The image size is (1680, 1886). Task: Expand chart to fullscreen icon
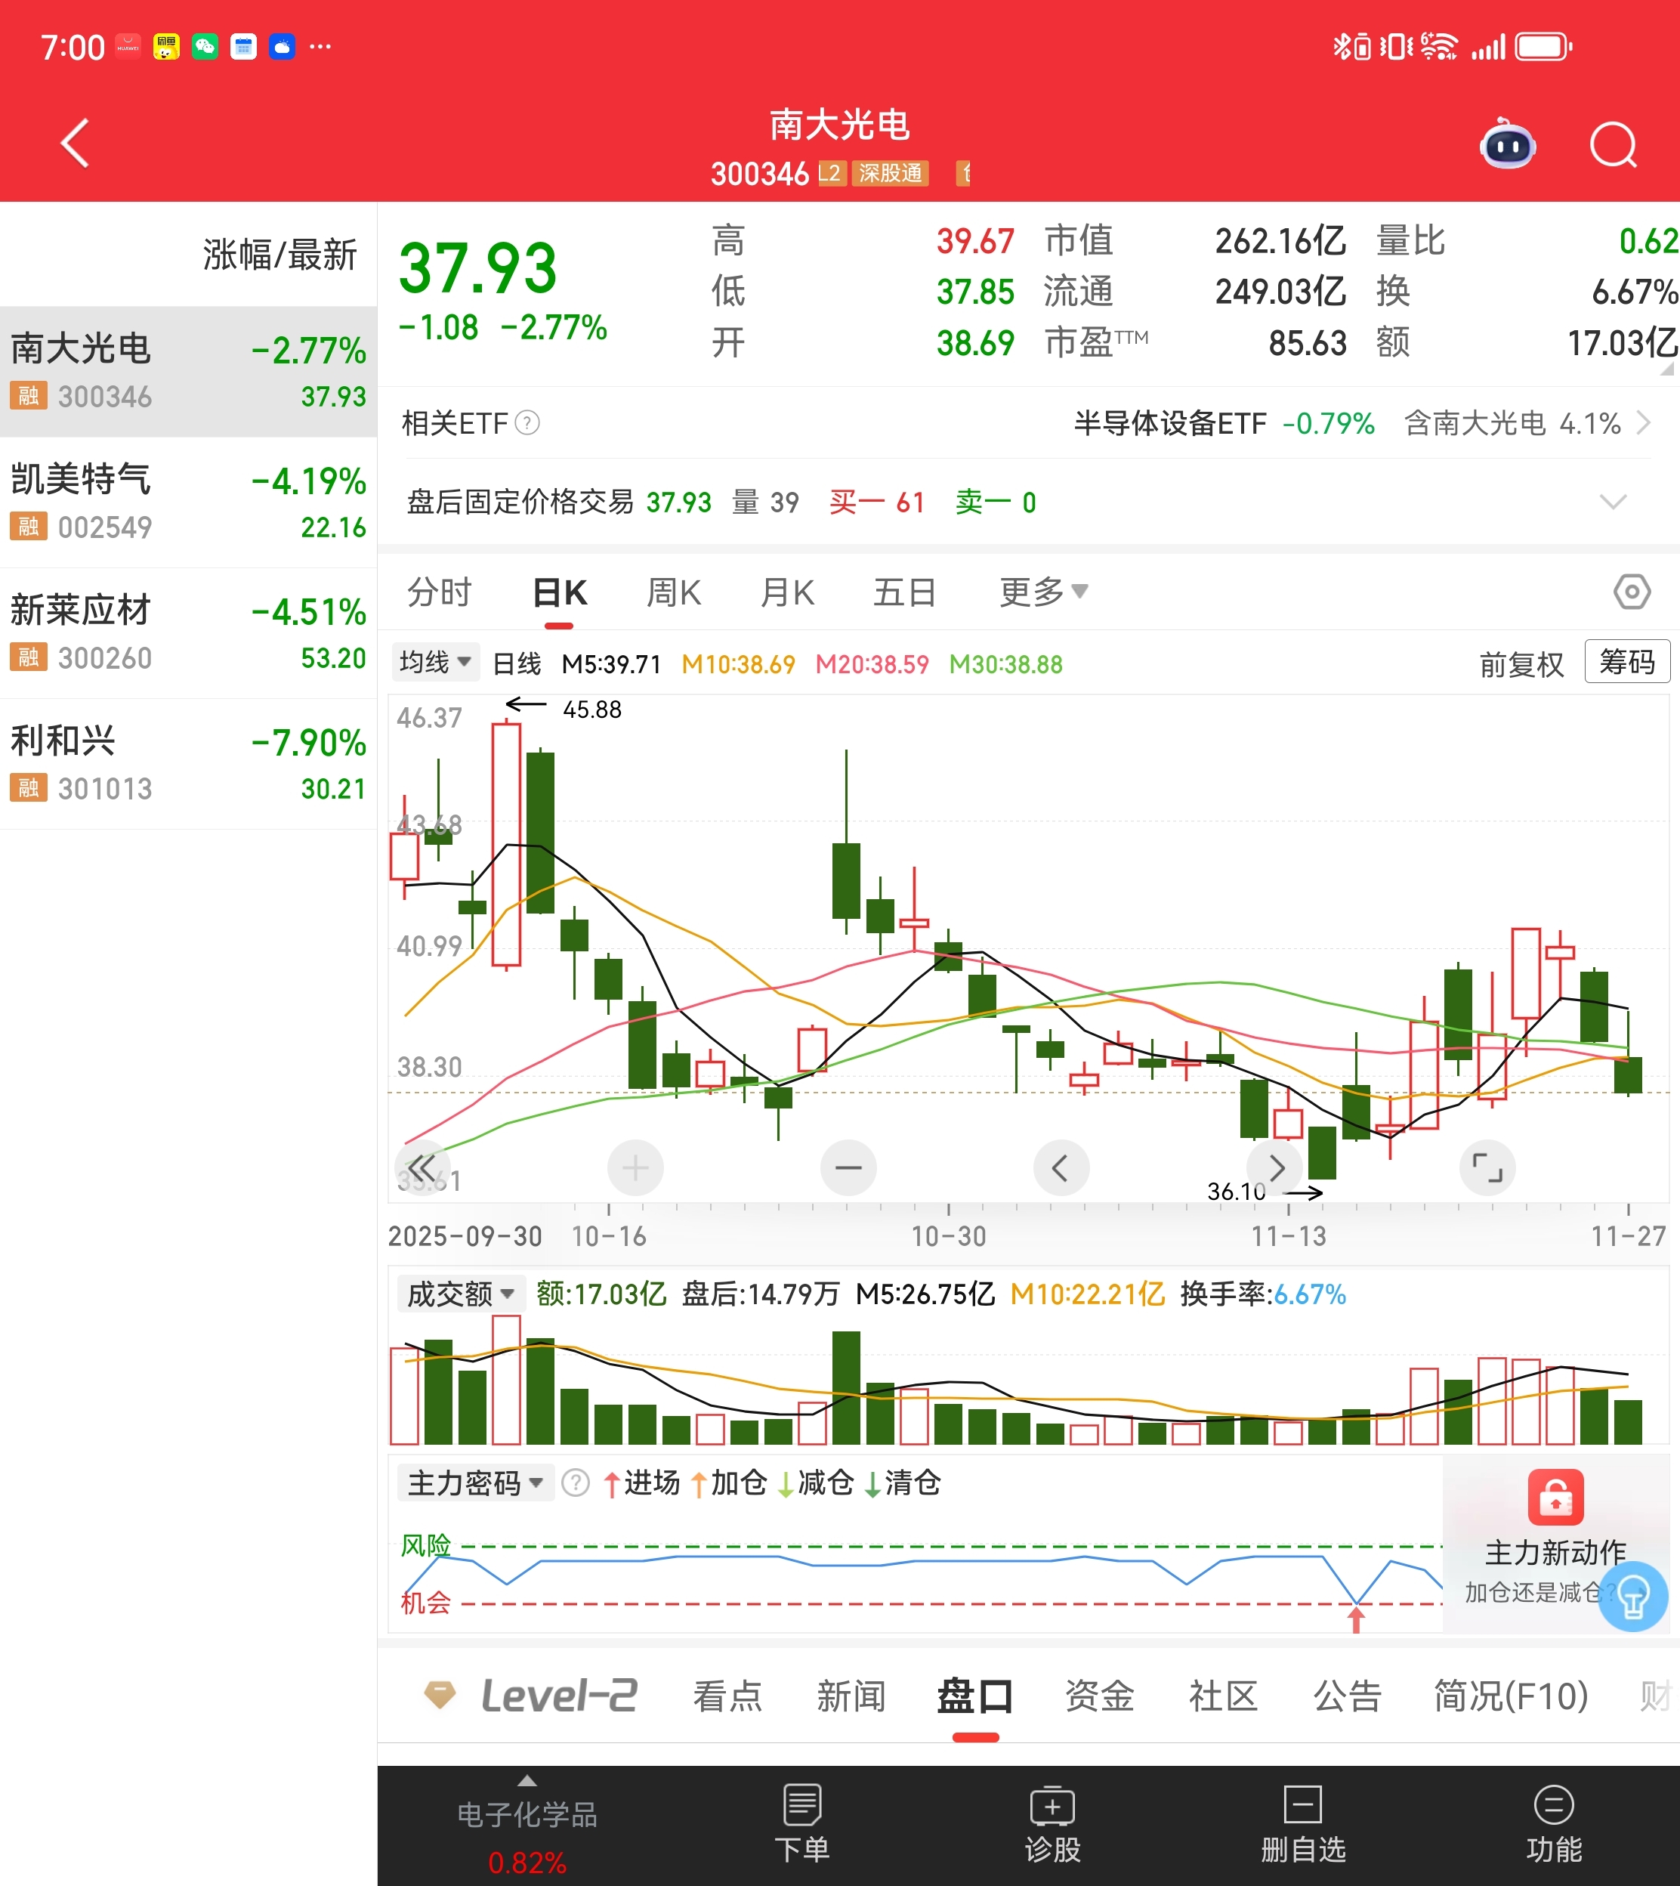[1486, 1167]
